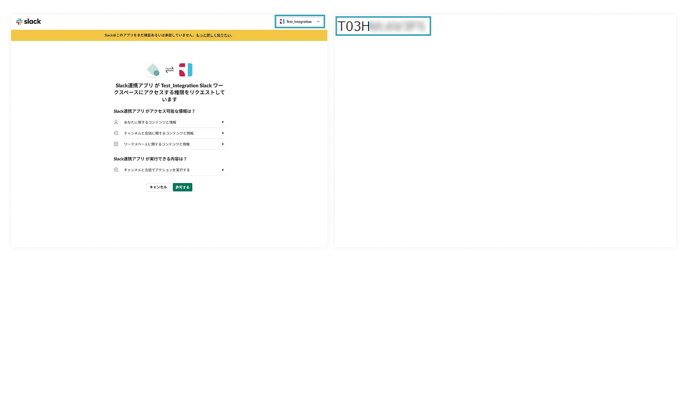
Task: Click the Slack連携アプリが実行できる内容は？ heading
Action: coord(150,159)
